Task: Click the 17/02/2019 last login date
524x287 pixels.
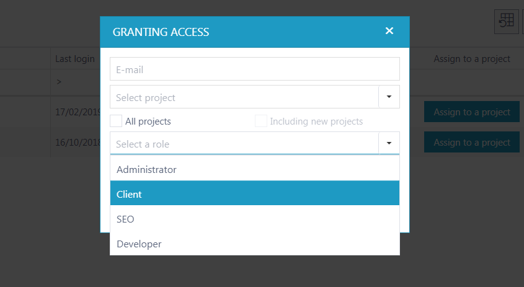Action: 78,112
